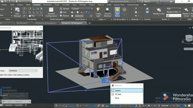Click the Camera Preview wireframe thumbnail
Image resolution: width=193 pixels, height=108 pixels.
coord(21,49)
